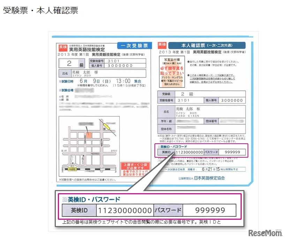This screenshot has width=287, height=241.
Task: Click the enlarged password value 999999
Action: click(210, 210)
